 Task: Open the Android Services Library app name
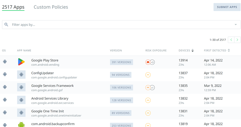click(50, 98)
